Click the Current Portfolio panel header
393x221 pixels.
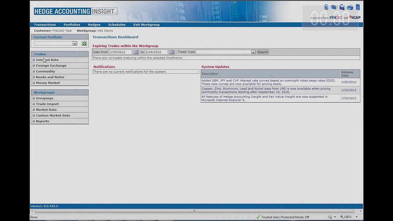point(60,37)
